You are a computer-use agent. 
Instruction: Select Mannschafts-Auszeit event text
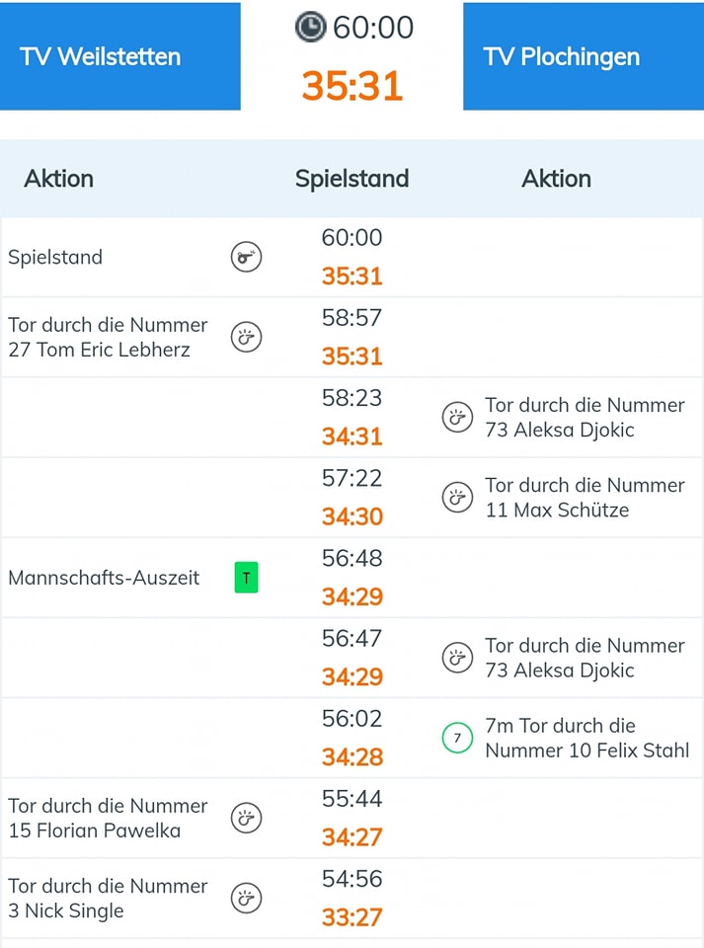coord(104,578)
